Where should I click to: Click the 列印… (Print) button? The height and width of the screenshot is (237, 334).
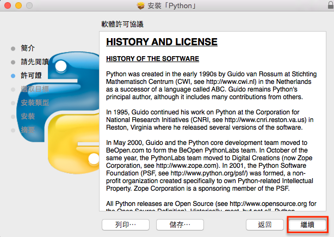coord(126,224)
